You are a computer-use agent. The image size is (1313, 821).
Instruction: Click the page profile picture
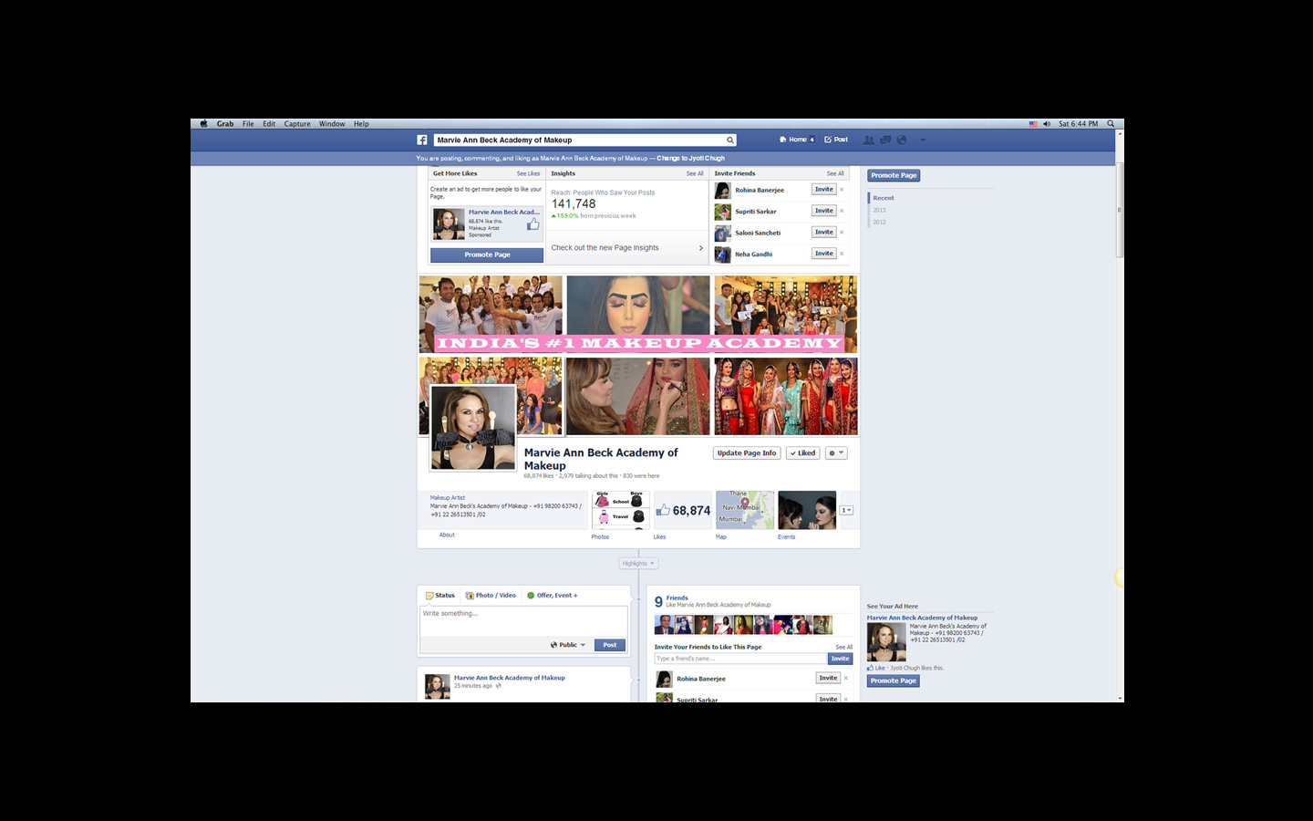coord(472,427)
